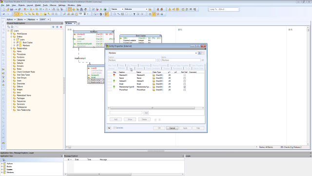Switch to the Books model tab
The image size is (312, 176).
tap(20, 20)
